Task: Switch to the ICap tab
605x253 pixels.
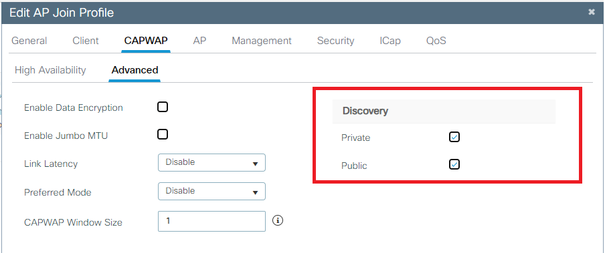Action: 390,41
